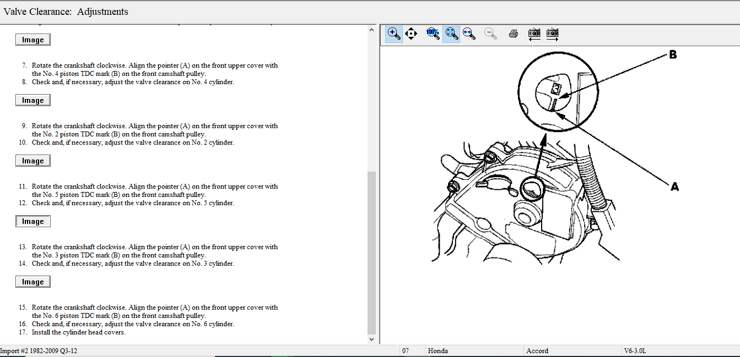740x357 pixels.
Task: Click the fit-to-window zoom icon
Action: pos(452,34)
